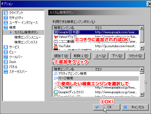The width and height of the screenshot is (151, 114).
Task: Click the 検索 magnifier category icon
Action: (x=6, y=28)
